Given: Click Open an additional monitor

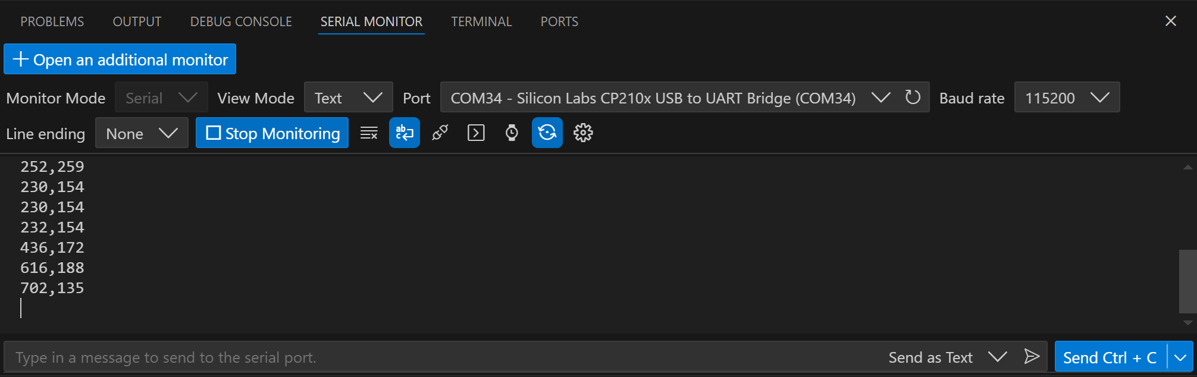Looking at the screenshot, I should click(x=120, y=59).
